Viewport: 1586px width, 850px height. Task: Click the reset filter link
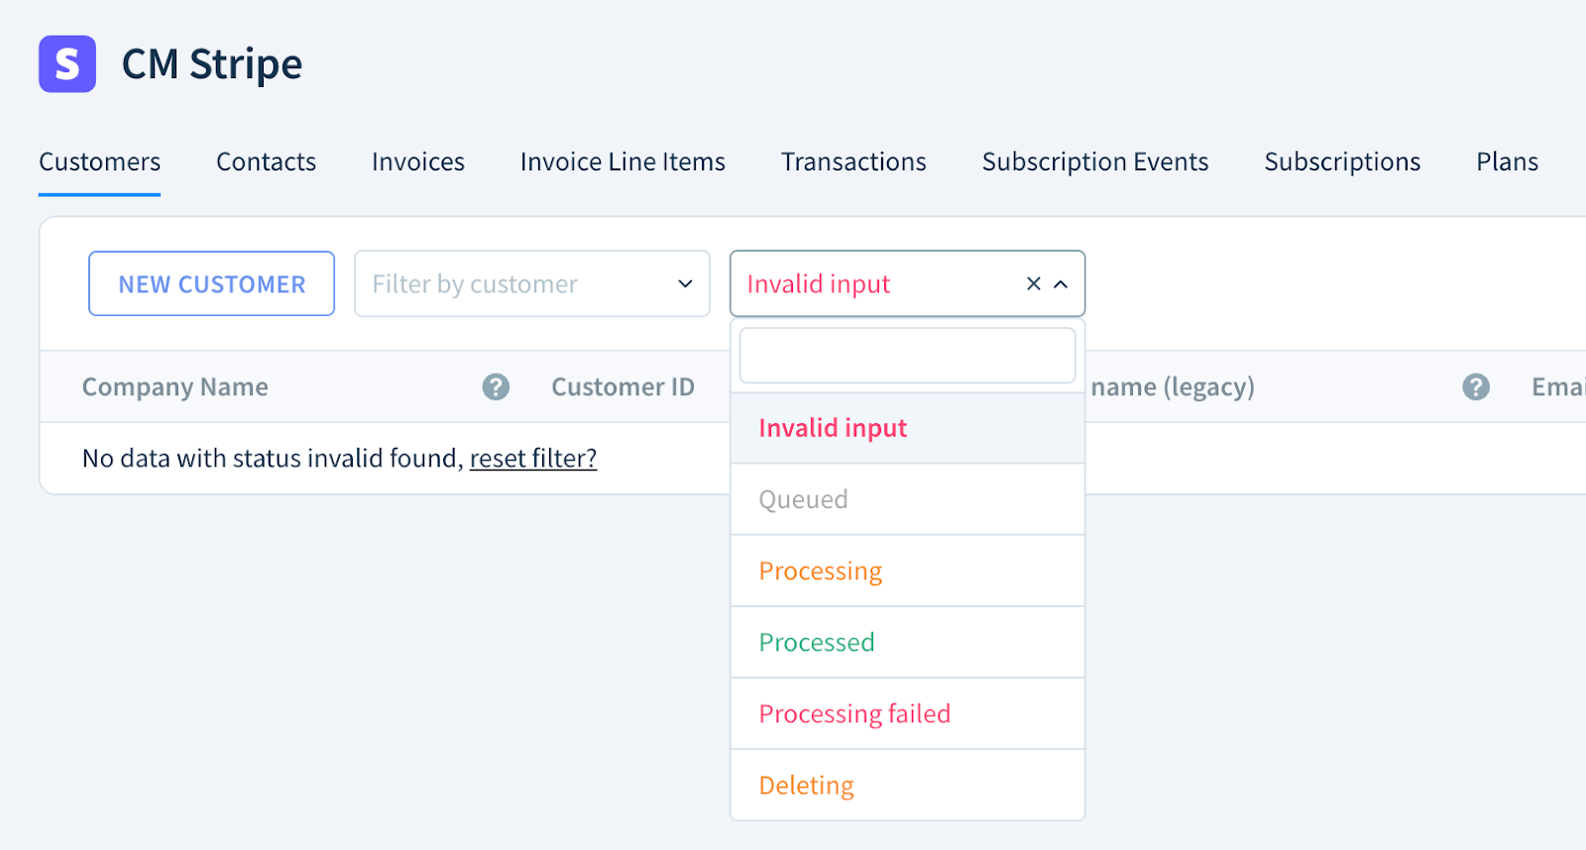[532, 458]
